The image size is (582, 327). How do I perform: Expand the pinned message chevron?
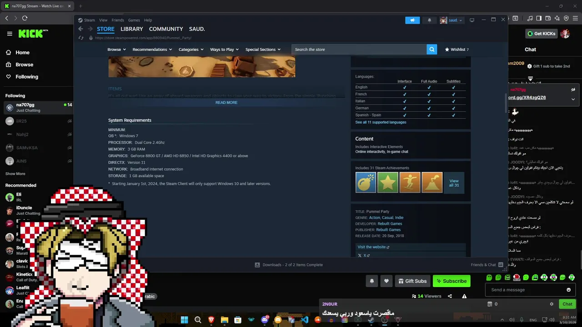click(x=573, y=99)
